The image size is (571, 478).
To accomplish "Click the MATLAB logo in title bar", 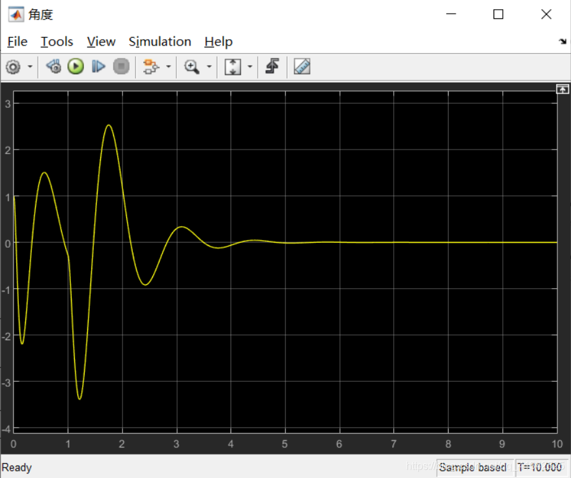I will pos(16,14).
